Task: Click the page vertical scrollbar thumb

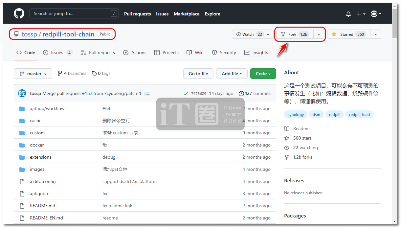Action: [x=395, y=23]
